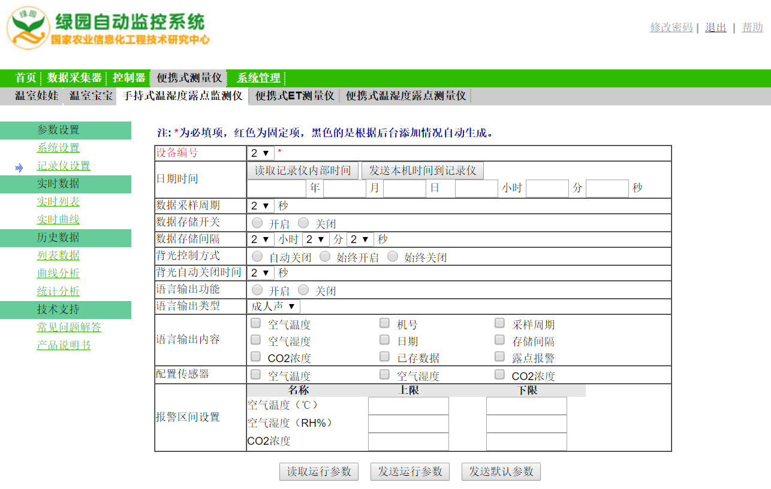Click the 空气温度 上限 input field

click(408, 406)
